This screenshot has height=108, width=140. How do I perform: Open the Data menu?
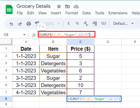(x=86, y=13)
